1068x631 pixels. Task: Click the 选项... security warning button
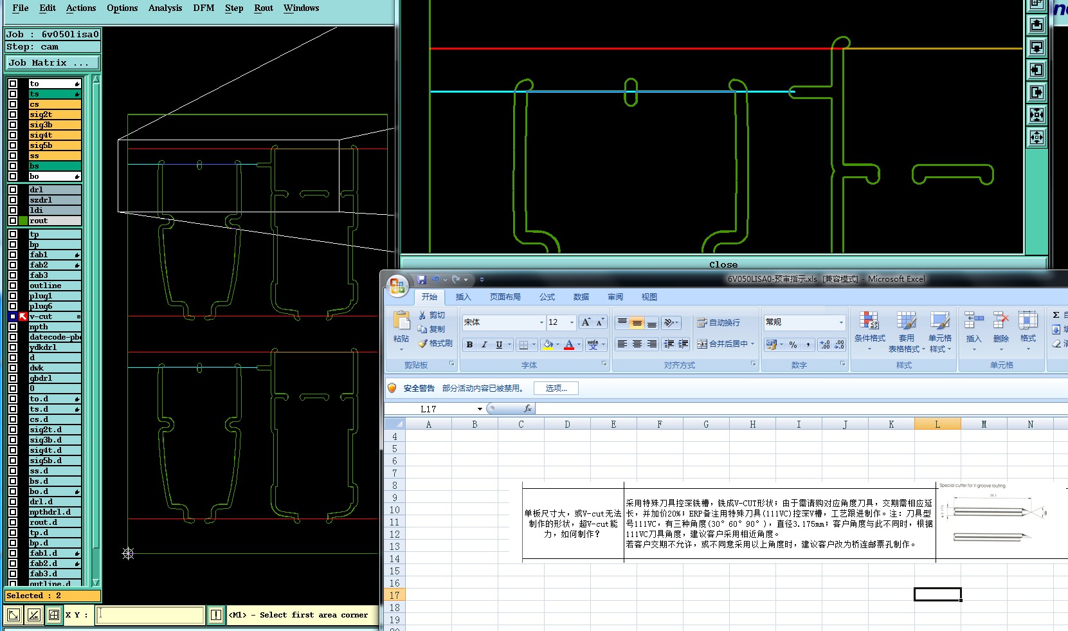pyautogui.click(x=556, y=389)
